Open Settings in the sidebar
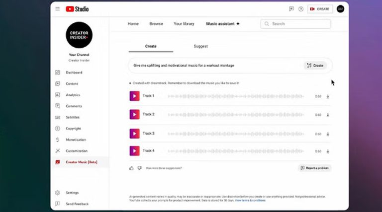The image size is (382, 212). pos(72,193)
